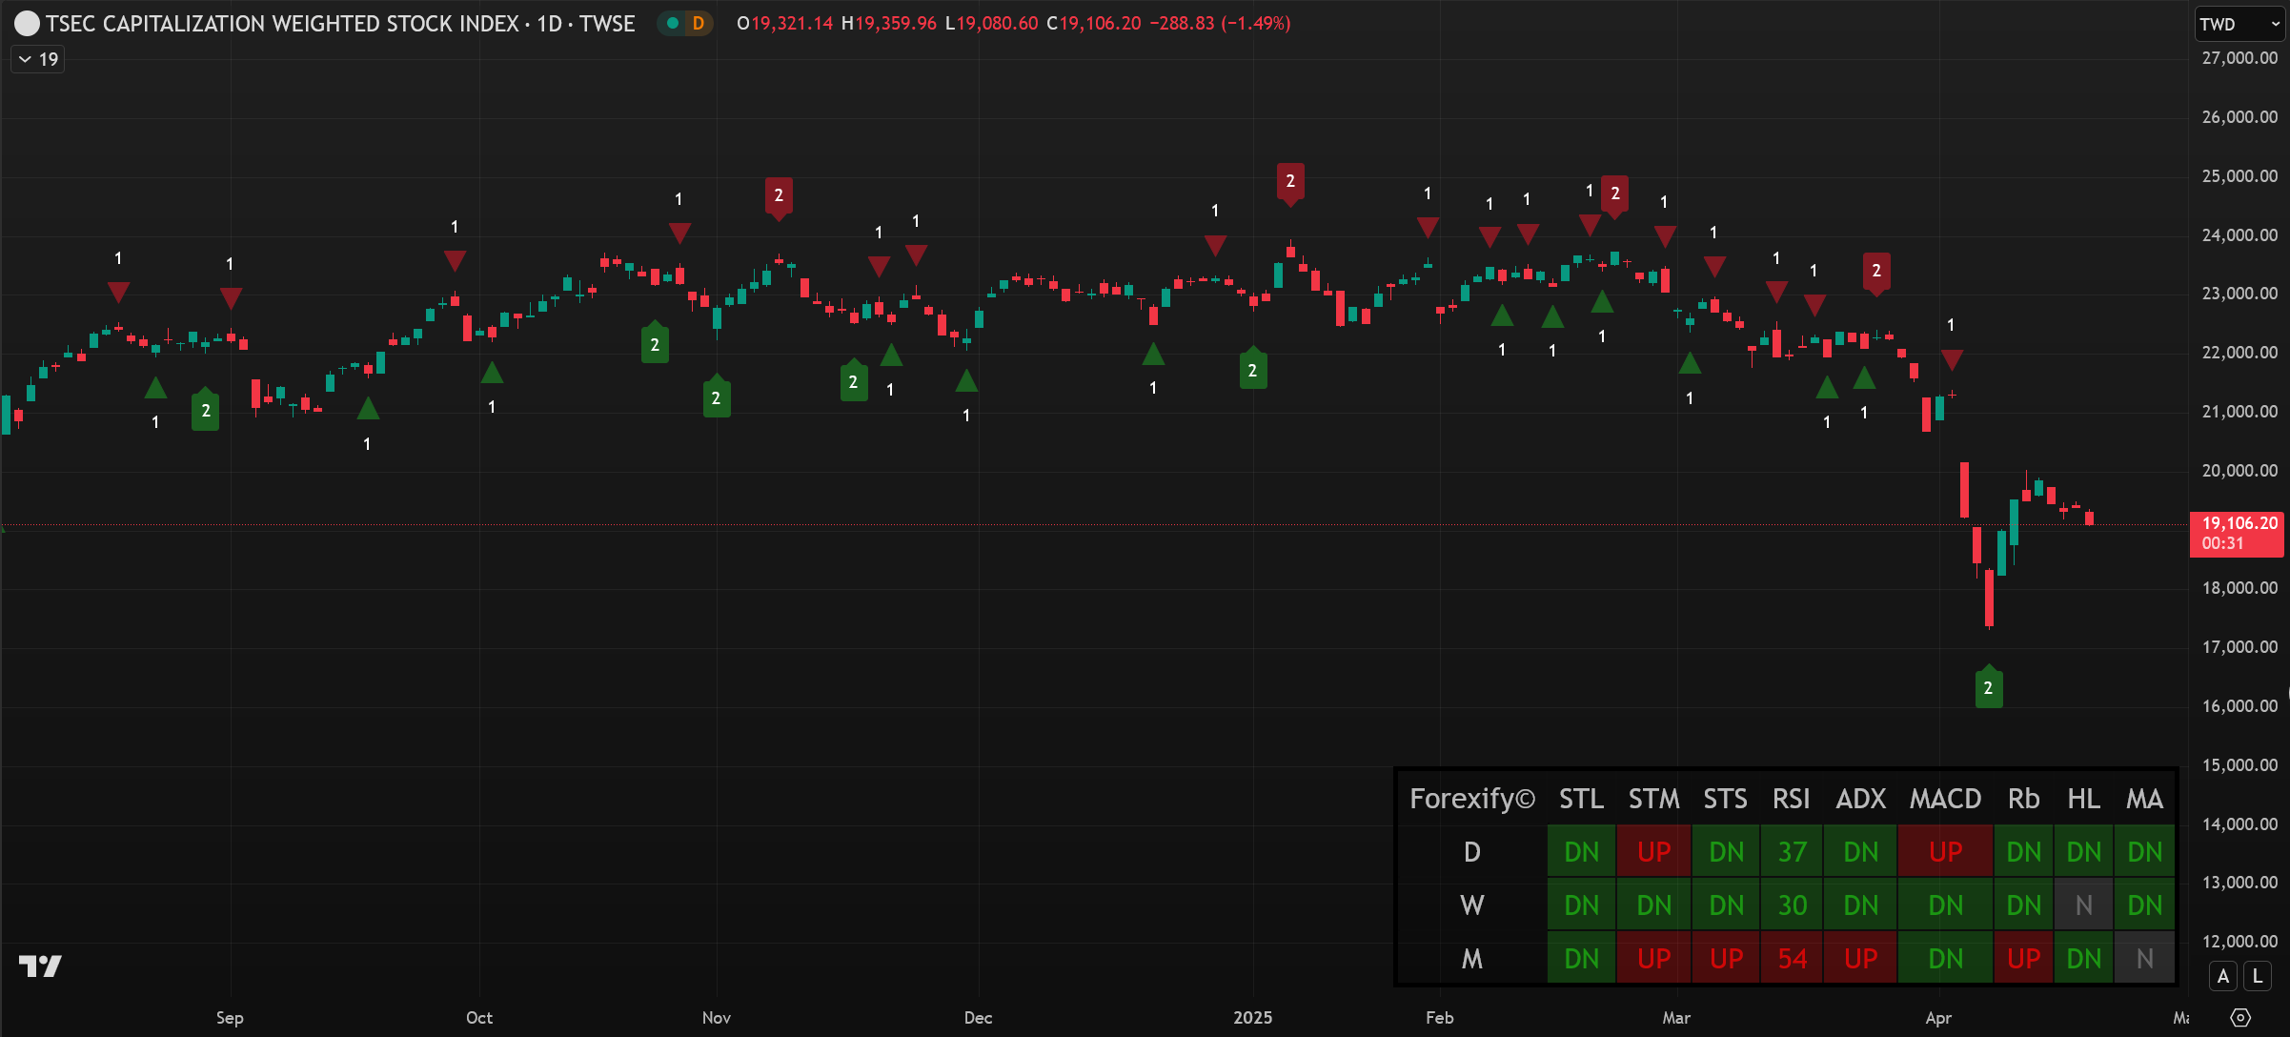Screen dimensions: 2290x1037
Task: Open the TWD currency dropdown
Action: (2239, 25)
